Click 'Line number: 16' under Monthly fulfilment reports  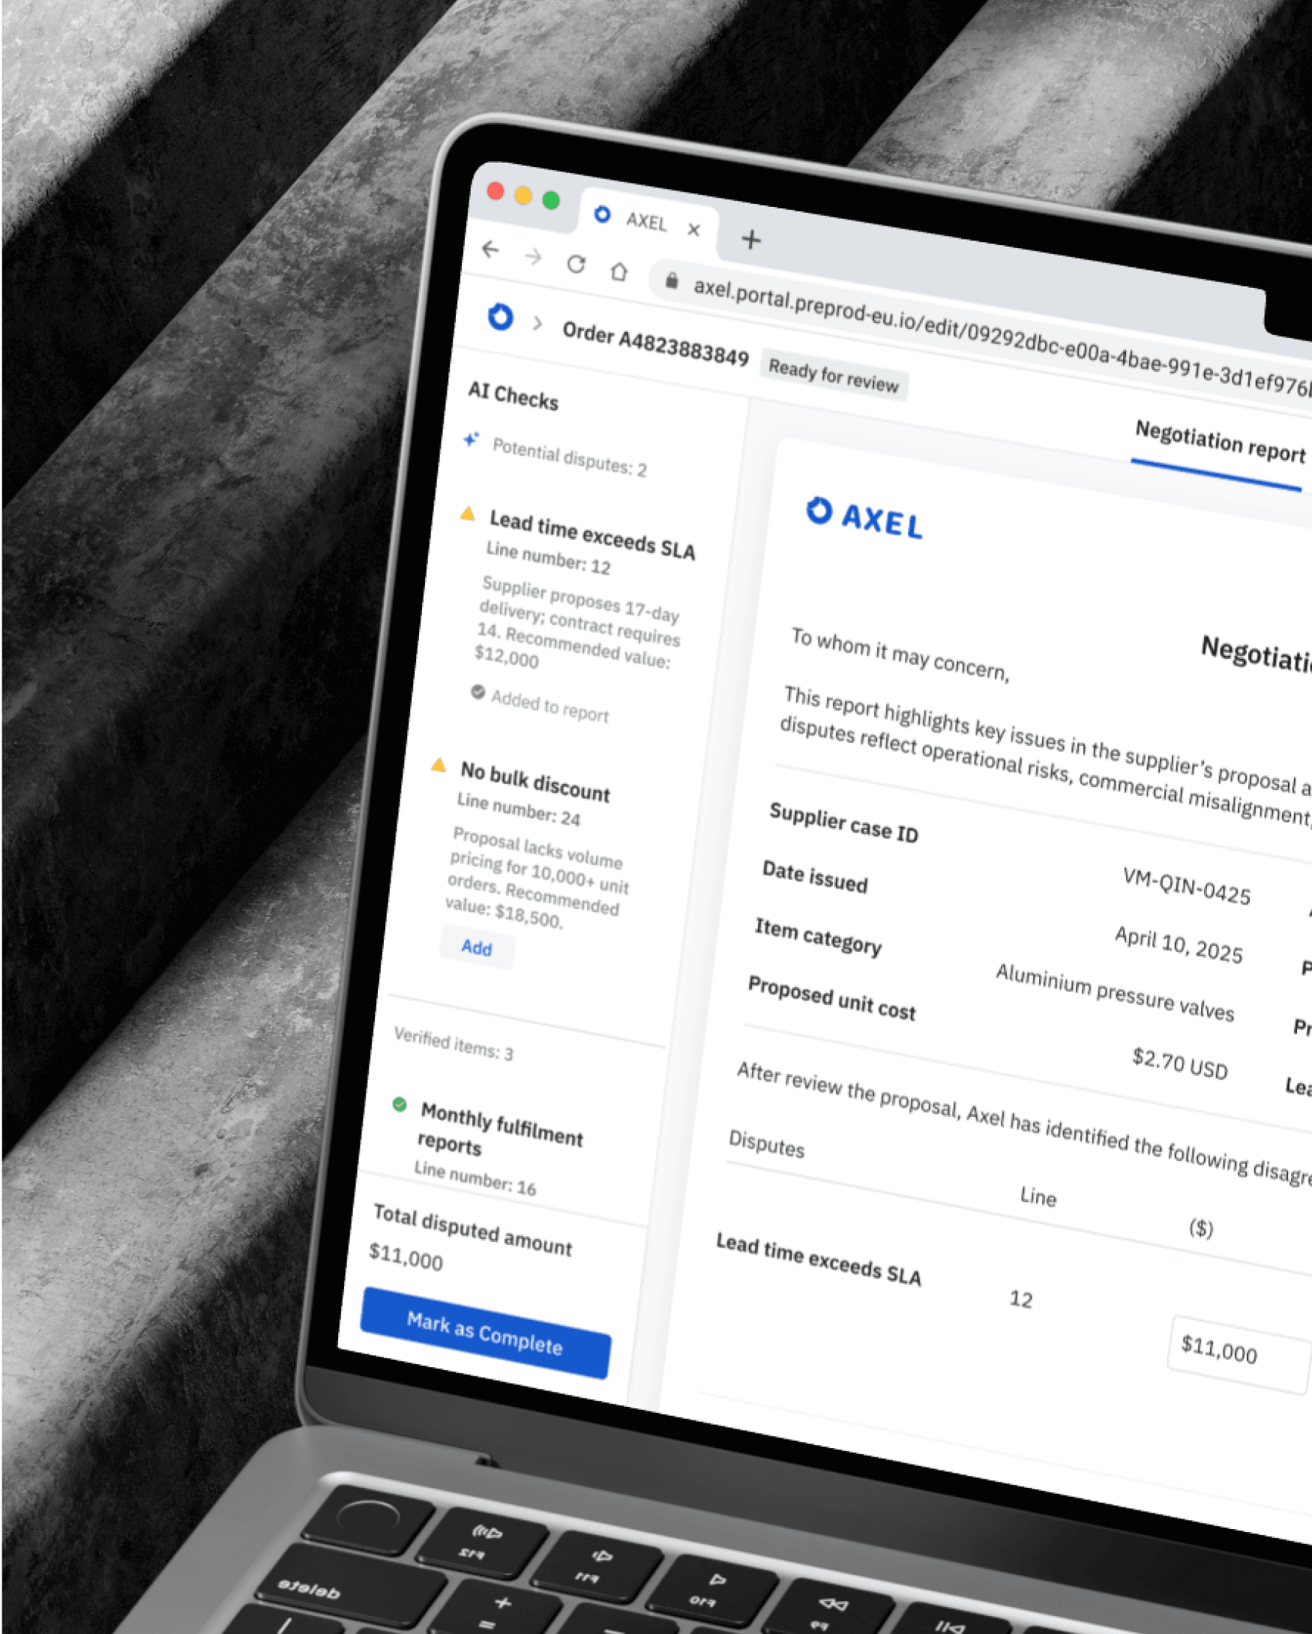475,1178
